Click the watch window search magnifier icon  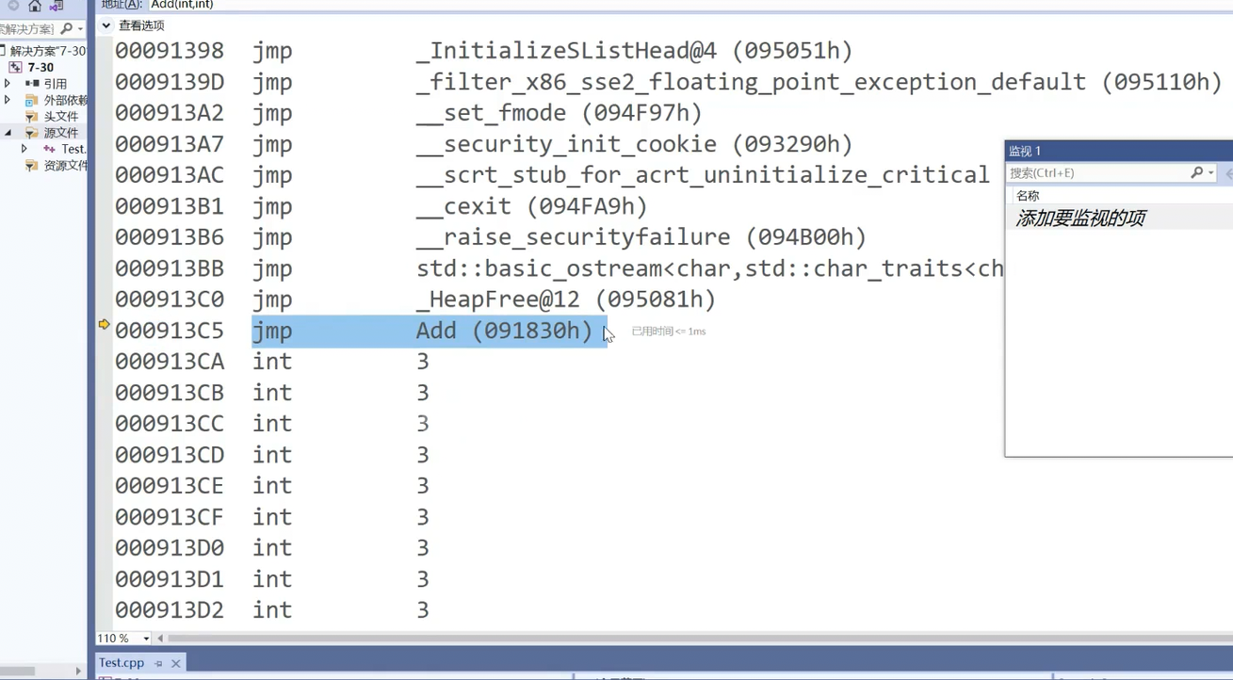tap(1196, 173)
